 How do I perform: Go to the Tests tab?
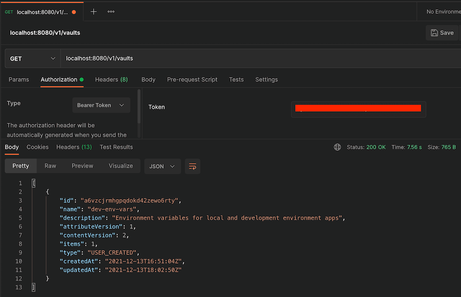pos(237,80)
